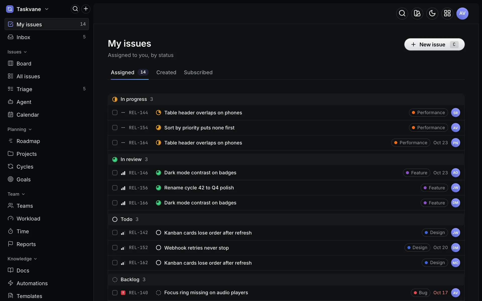The width and height of the screenshot is (482, 301).
Task: Open the apps grid icon
Action: [447, 13]
